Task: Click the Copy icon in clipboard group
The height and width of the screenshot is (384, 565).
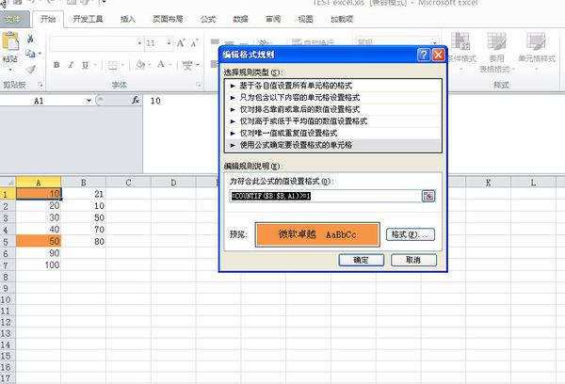Action: coord(30,54)
